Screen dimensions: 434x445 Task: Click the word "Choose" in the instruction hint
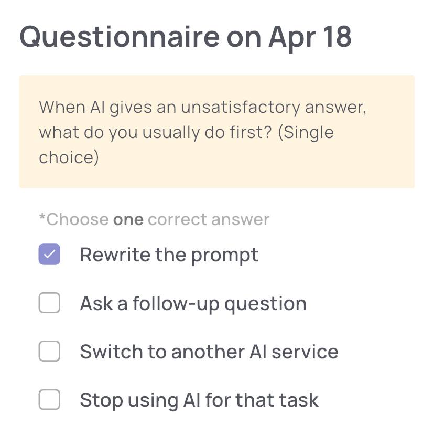(78, 219)
